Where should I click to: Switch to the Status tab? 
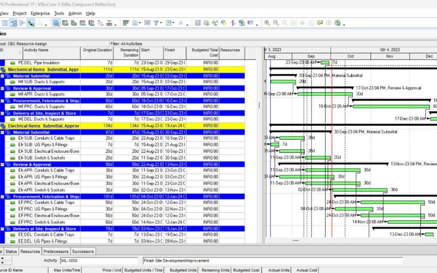pyautogui.click(x=11, y=251)
